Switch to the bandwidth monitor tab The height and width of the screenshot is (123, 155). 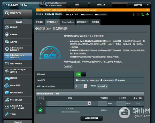coord(39,22)
